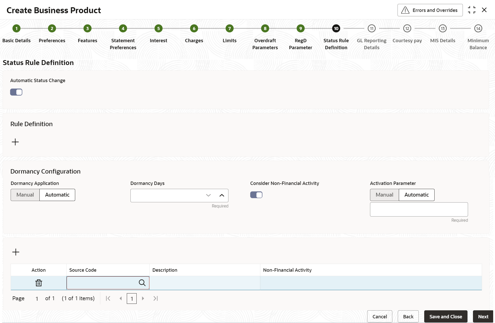The image size is (495, 323).
Task: Click step 11 circle for GL Reporting Details
Action: tap(372, 28)
